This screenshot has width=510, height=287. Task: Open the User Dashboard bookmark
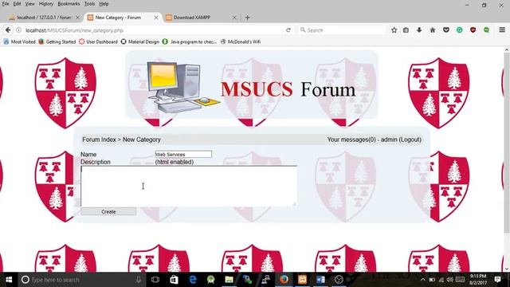pos(98,41)
